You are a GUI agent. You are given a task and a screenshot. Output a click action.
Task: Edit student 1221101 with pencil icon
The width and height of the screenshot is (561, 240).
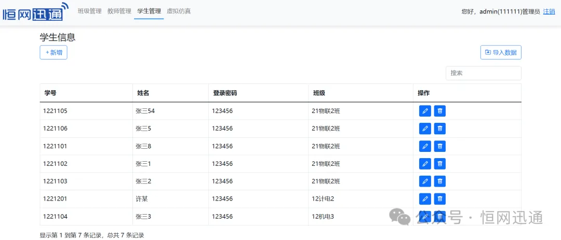coord(425,146)
